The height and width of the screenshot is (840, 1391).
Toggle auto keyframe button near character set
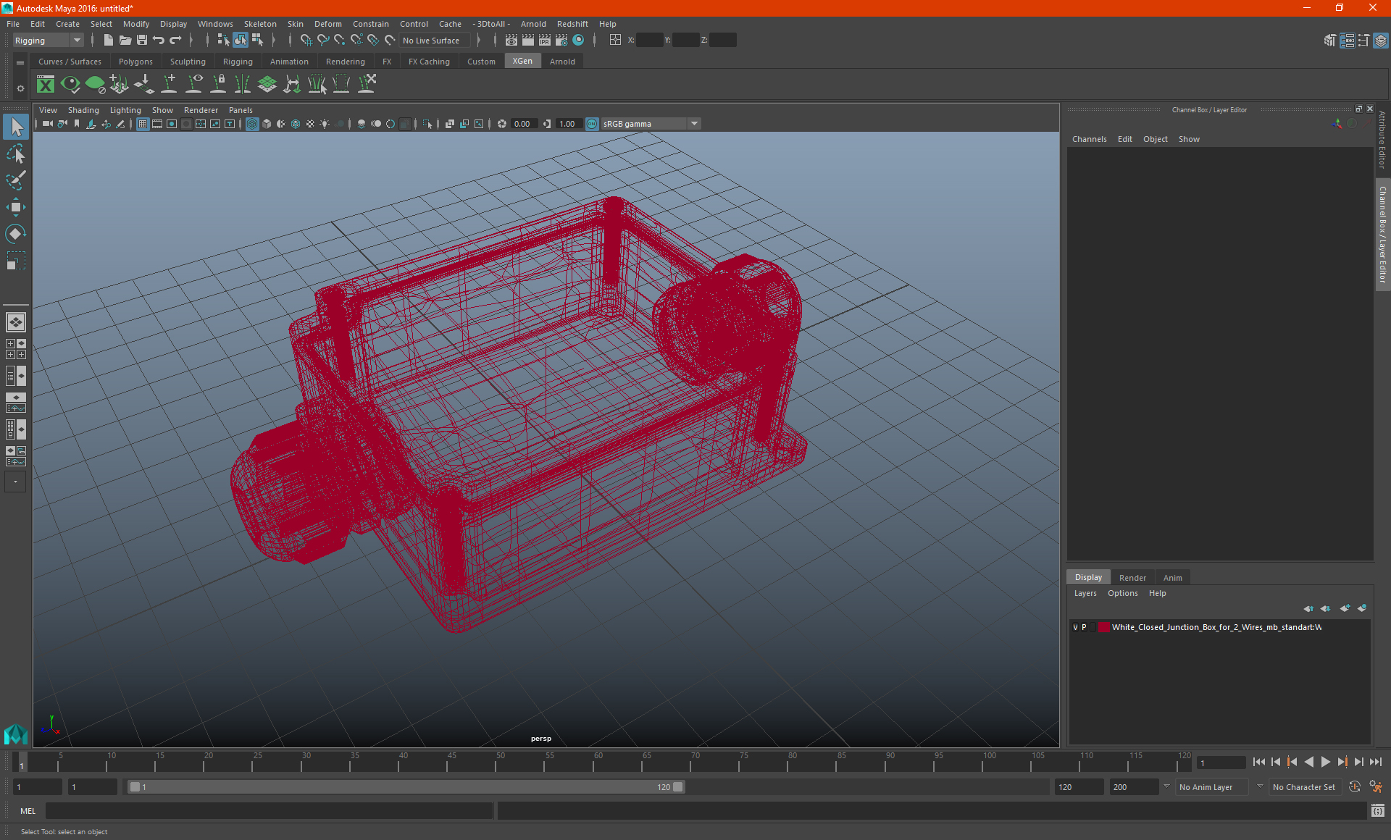pos(1355,787)
